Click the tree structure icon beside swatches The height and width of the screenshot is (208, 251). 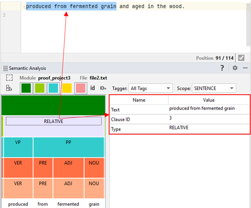tap(9, 88)
